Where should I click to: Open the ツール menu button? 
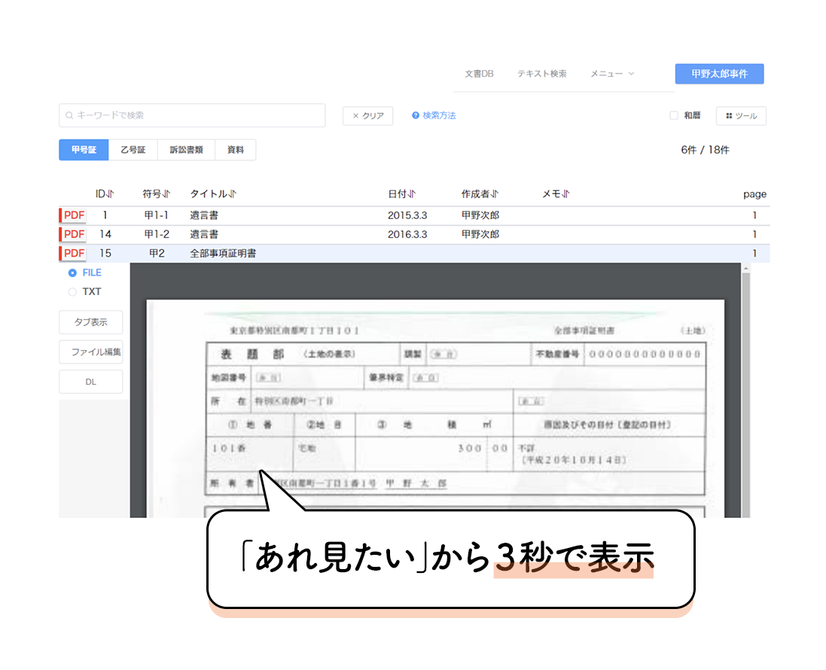(741, 116)
